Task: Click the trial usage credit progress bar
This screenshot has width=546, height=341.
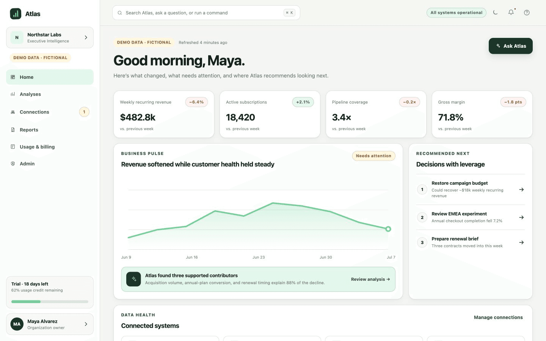Action: (x=50, y=302)
